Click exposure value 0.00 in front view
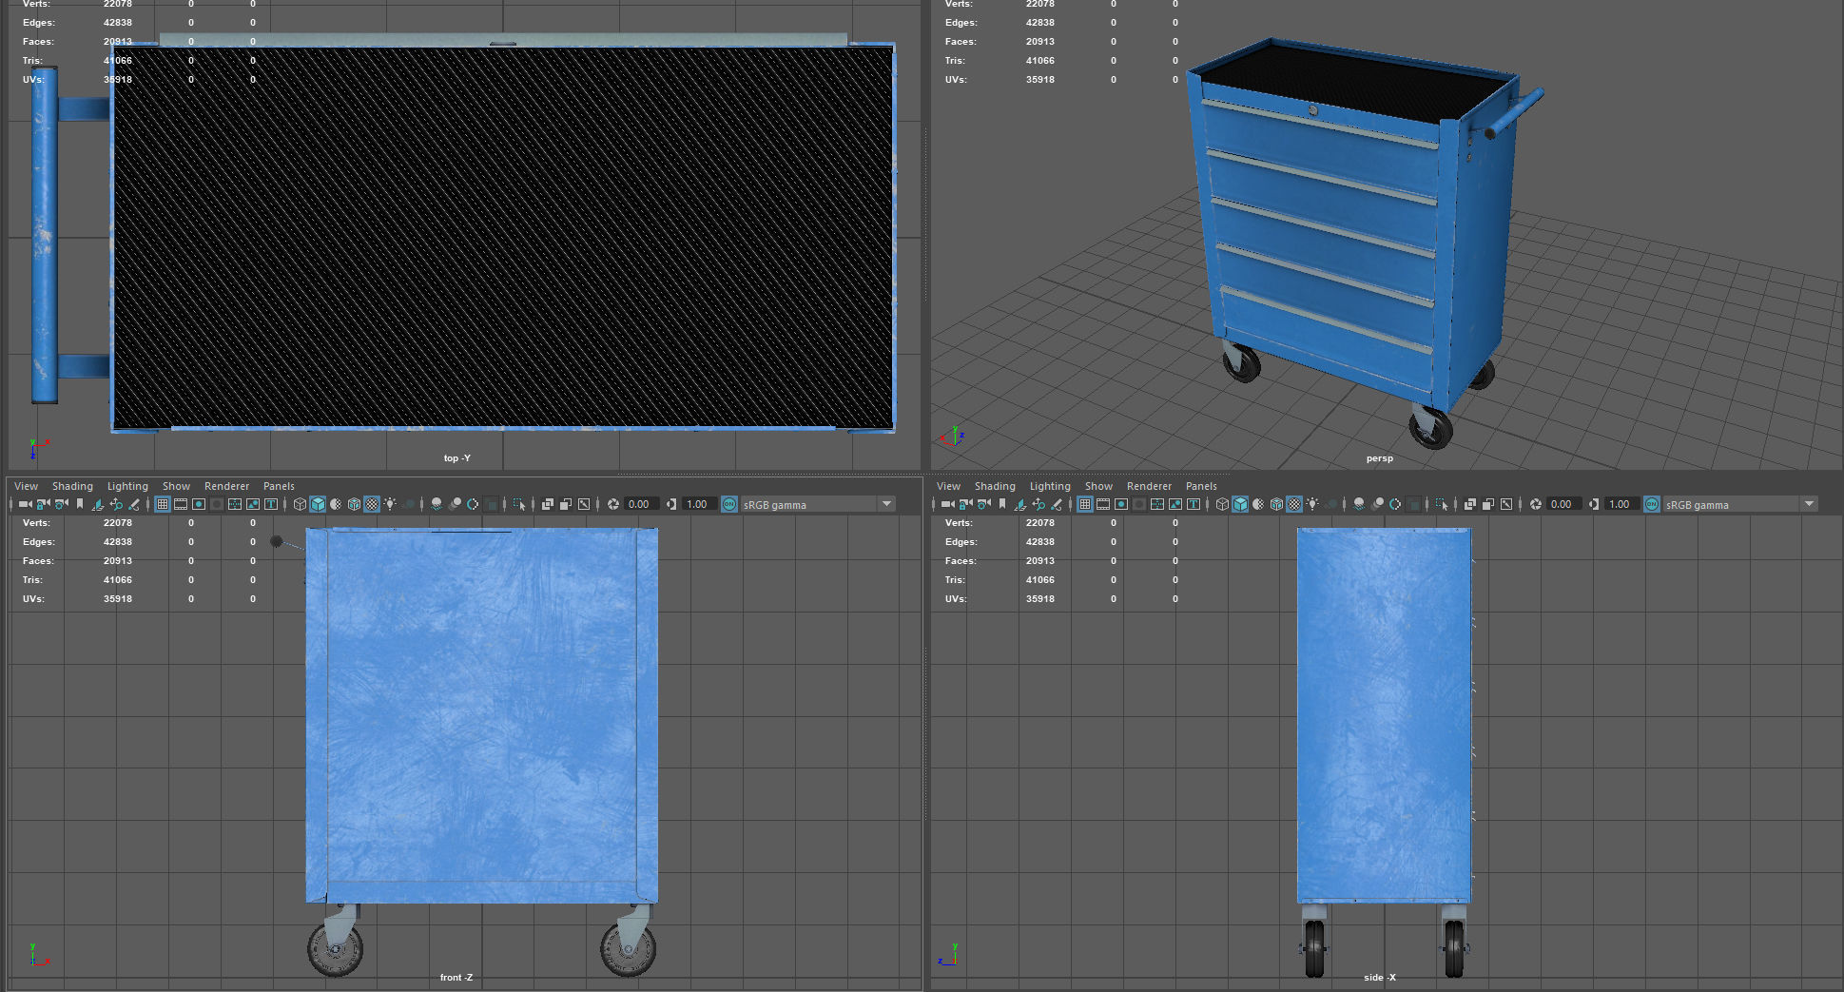The width and height of the screenshot is (1844, 992). [x=641, y=504]
